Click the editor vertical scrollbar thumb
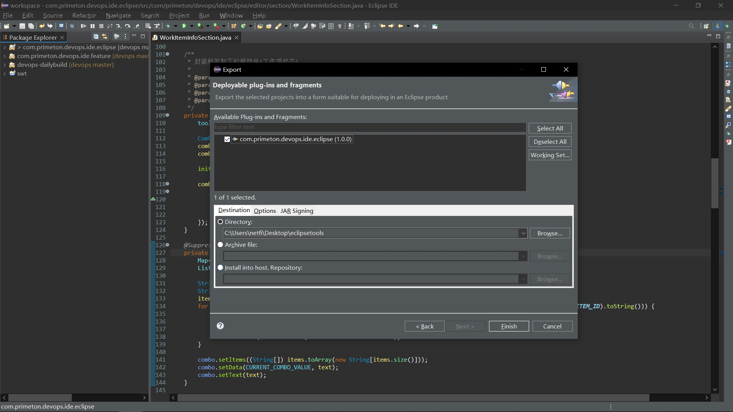 point(715,183)
